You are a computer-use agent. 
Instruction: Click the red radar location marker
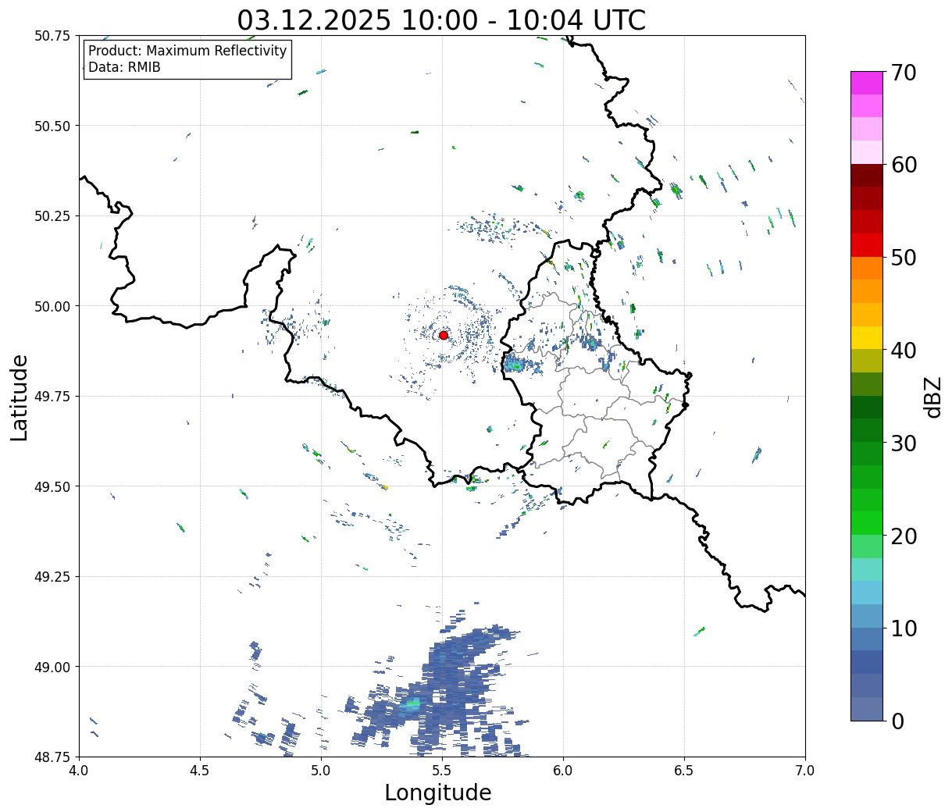click(444, 335)
